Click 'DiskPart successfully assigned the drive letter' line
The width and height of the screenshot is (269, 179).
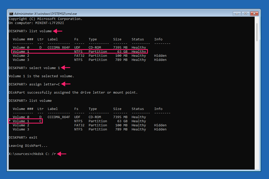click(x=73, y=93)
